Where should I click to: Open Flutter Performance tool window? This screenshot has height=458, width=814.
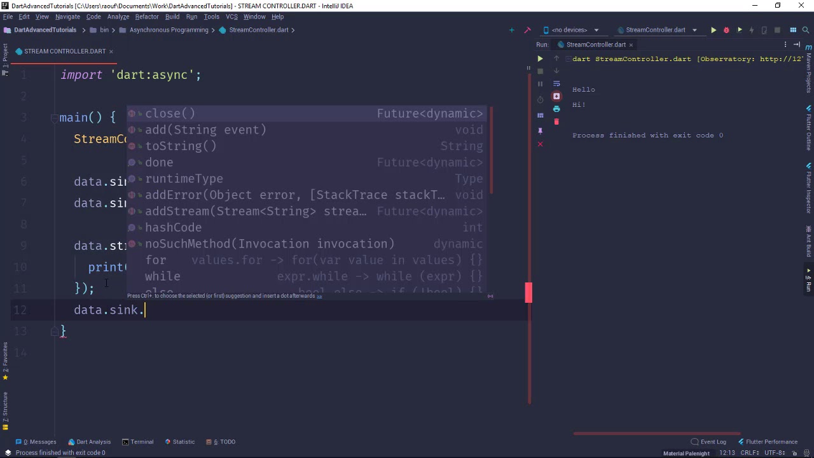point(768,441)
